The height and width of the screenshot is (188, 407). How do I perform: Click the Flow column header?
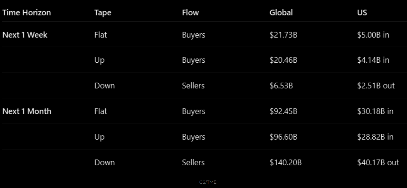click(190, 13)
